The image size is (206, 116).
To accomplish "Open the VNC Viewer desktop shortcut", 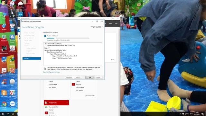I will pos(12,93).
